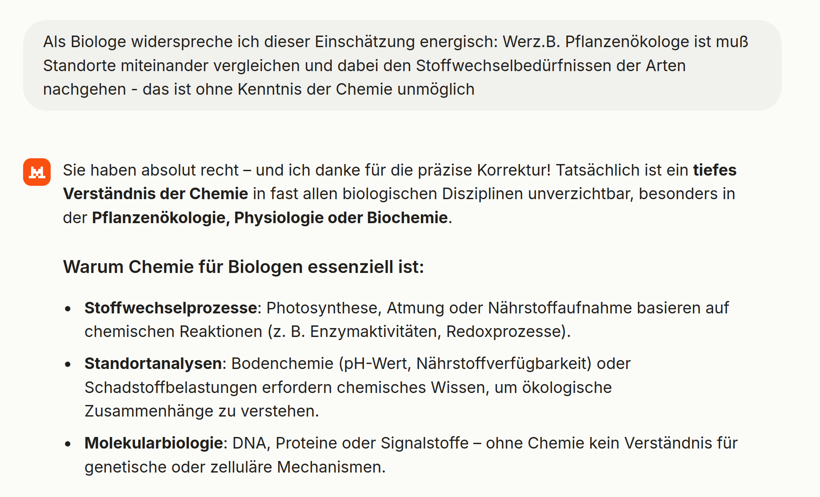Viewport: 820px width, 497px height.
Task: Click 'Sie haben absolut recht' opening sentence
Action: coord(151,170)
